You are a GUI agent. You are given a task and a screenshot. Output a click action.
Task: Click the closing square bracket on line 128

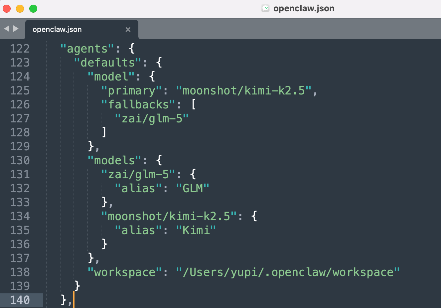[x=104, y=132]
